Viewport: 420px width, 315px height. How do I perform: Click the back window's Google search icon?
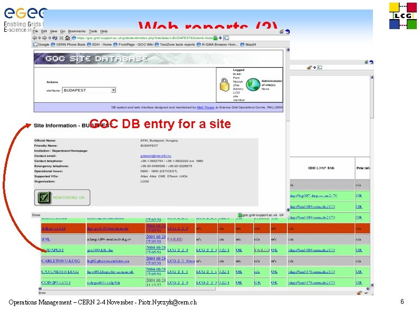tap(320, 68)
